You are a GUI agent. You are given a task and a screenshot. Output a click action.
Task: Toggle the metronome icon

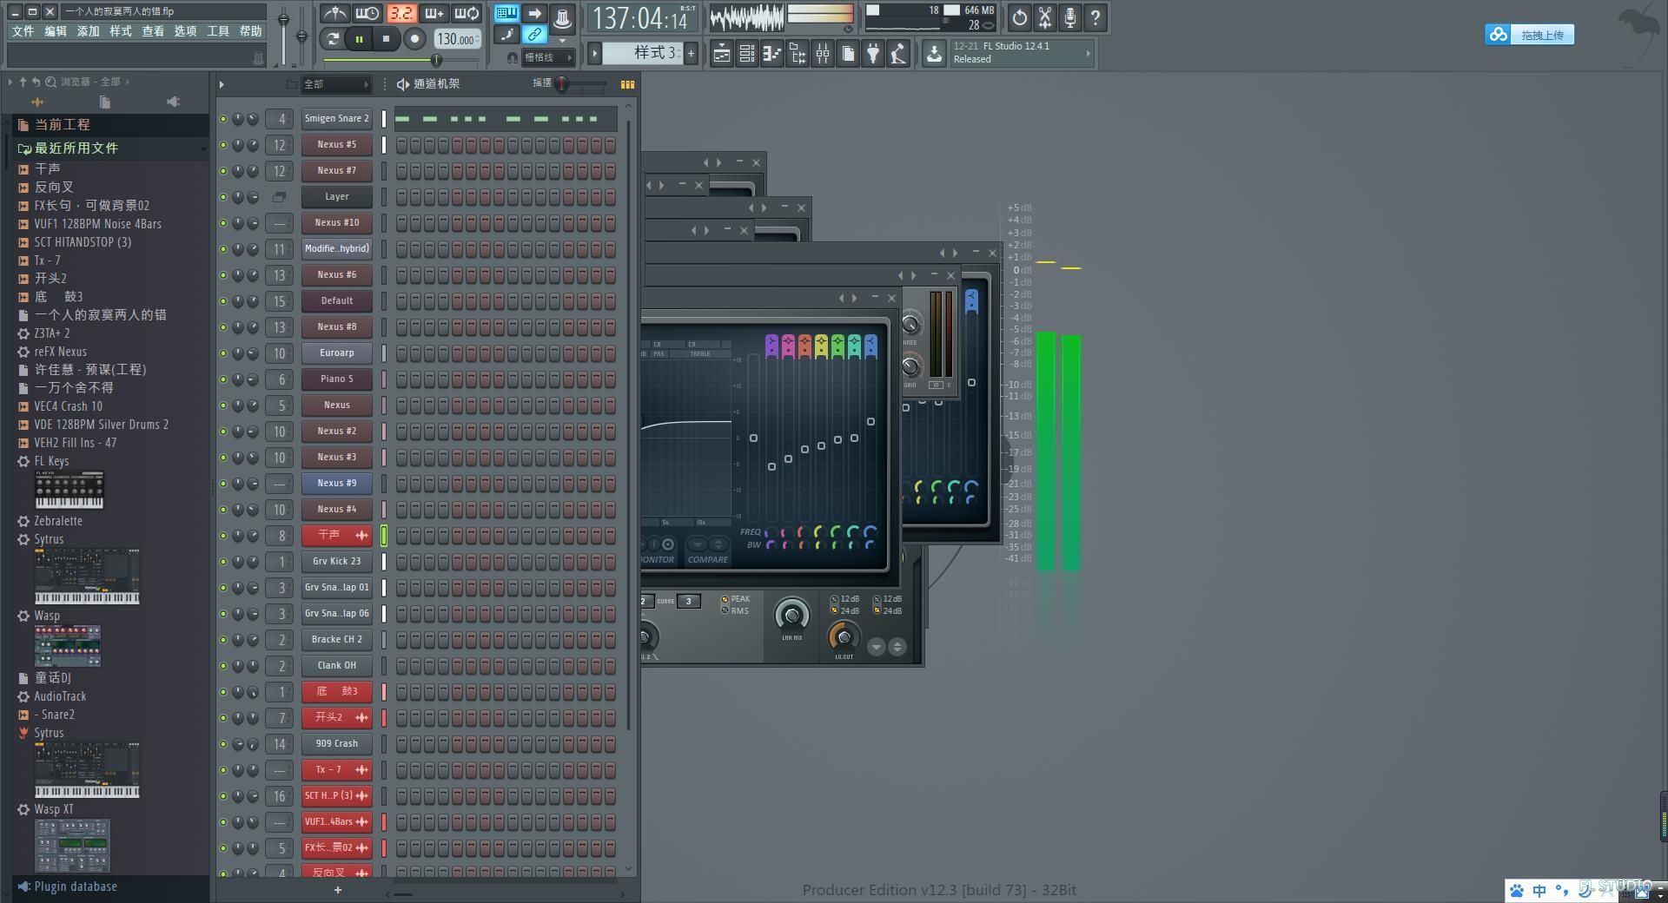tap(334, 14)
